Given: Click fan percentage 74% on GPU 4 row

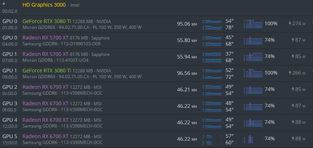Looking at the screenshot, I should click(x=269, y=122).
